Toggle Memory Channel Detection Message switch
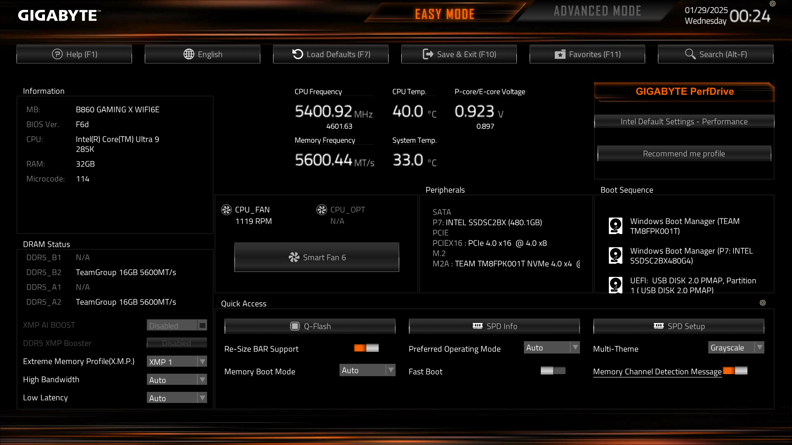This screenshot has height=445, width=792. (735, 371)
